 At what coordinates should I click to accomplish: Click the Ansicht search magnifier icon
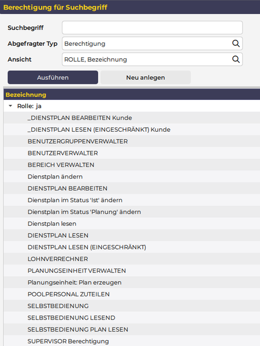coord(236,59)
